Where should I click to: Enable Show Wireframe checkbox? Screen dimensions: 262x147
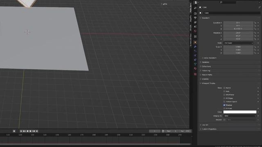coord(224,95)
